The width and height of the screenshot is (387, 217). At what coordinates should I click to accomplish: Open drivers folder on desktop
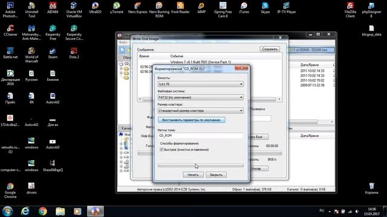click(x=31, y=188)
